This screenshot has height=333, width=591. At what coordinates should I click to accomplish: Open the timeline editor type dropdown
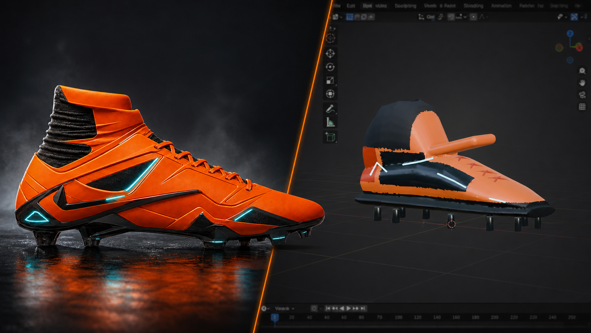click(265, 309)
